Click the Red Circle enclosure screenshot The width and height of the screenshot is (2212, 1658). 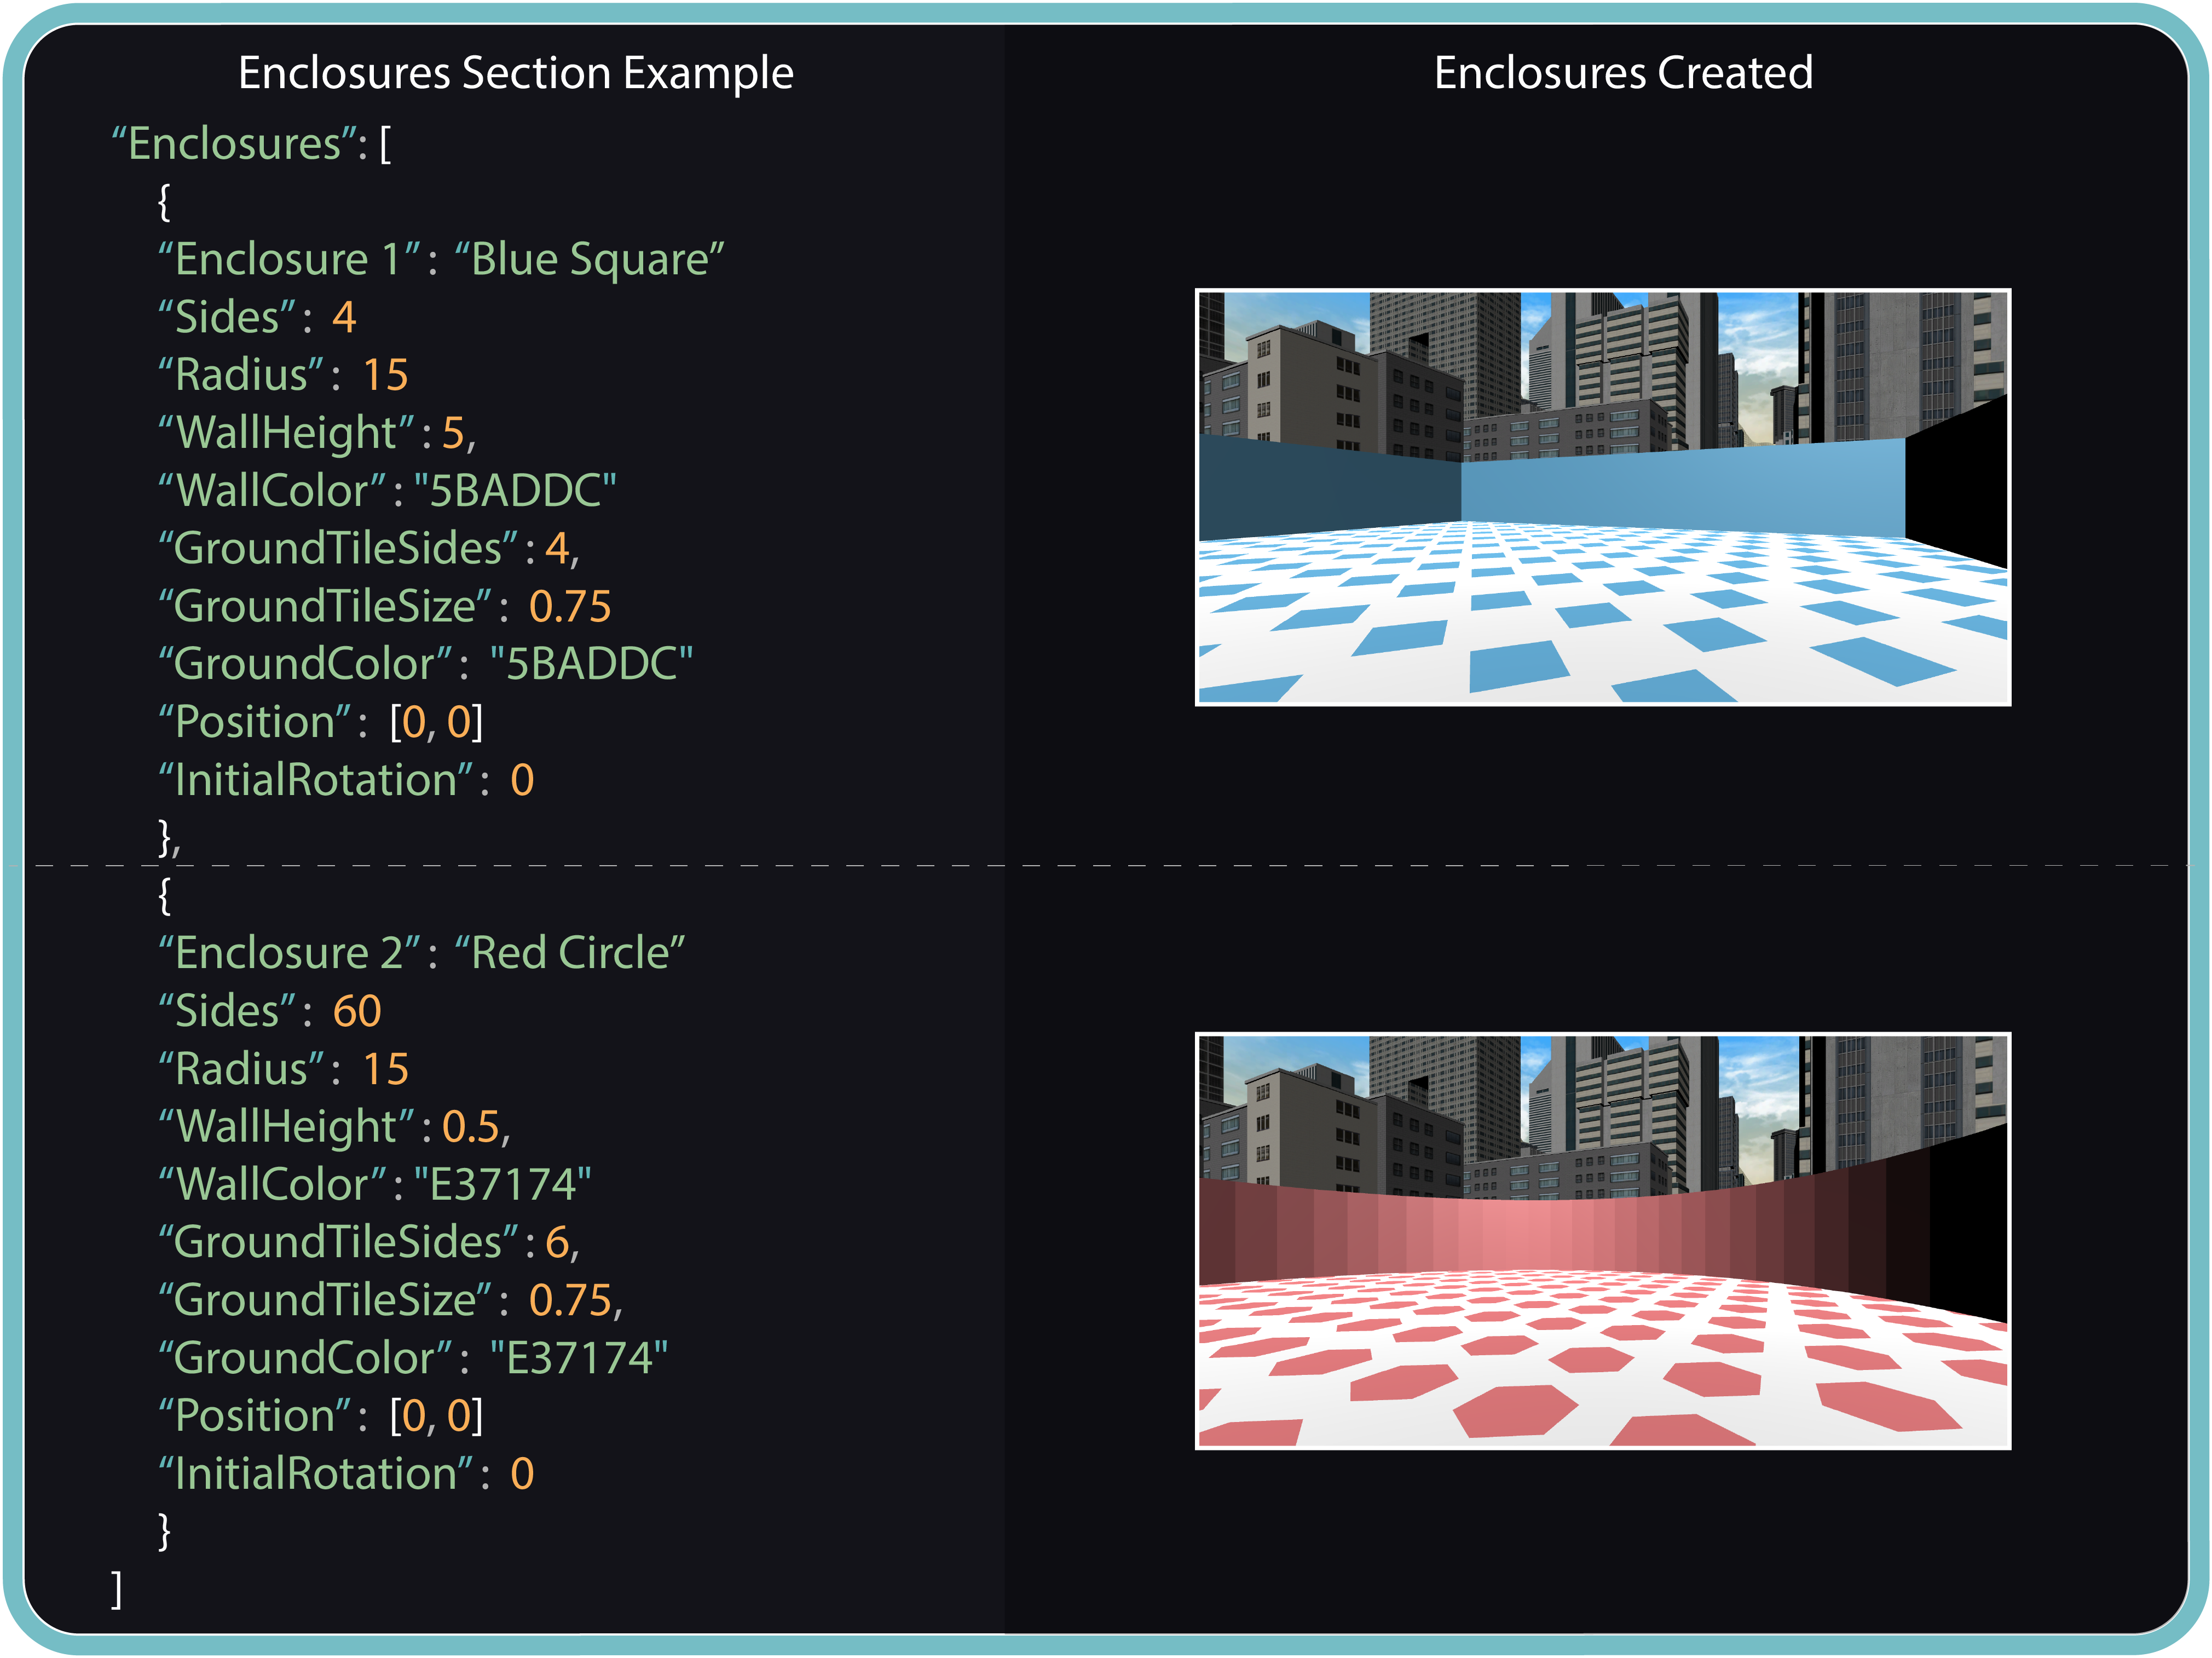click(1602, 1241)
